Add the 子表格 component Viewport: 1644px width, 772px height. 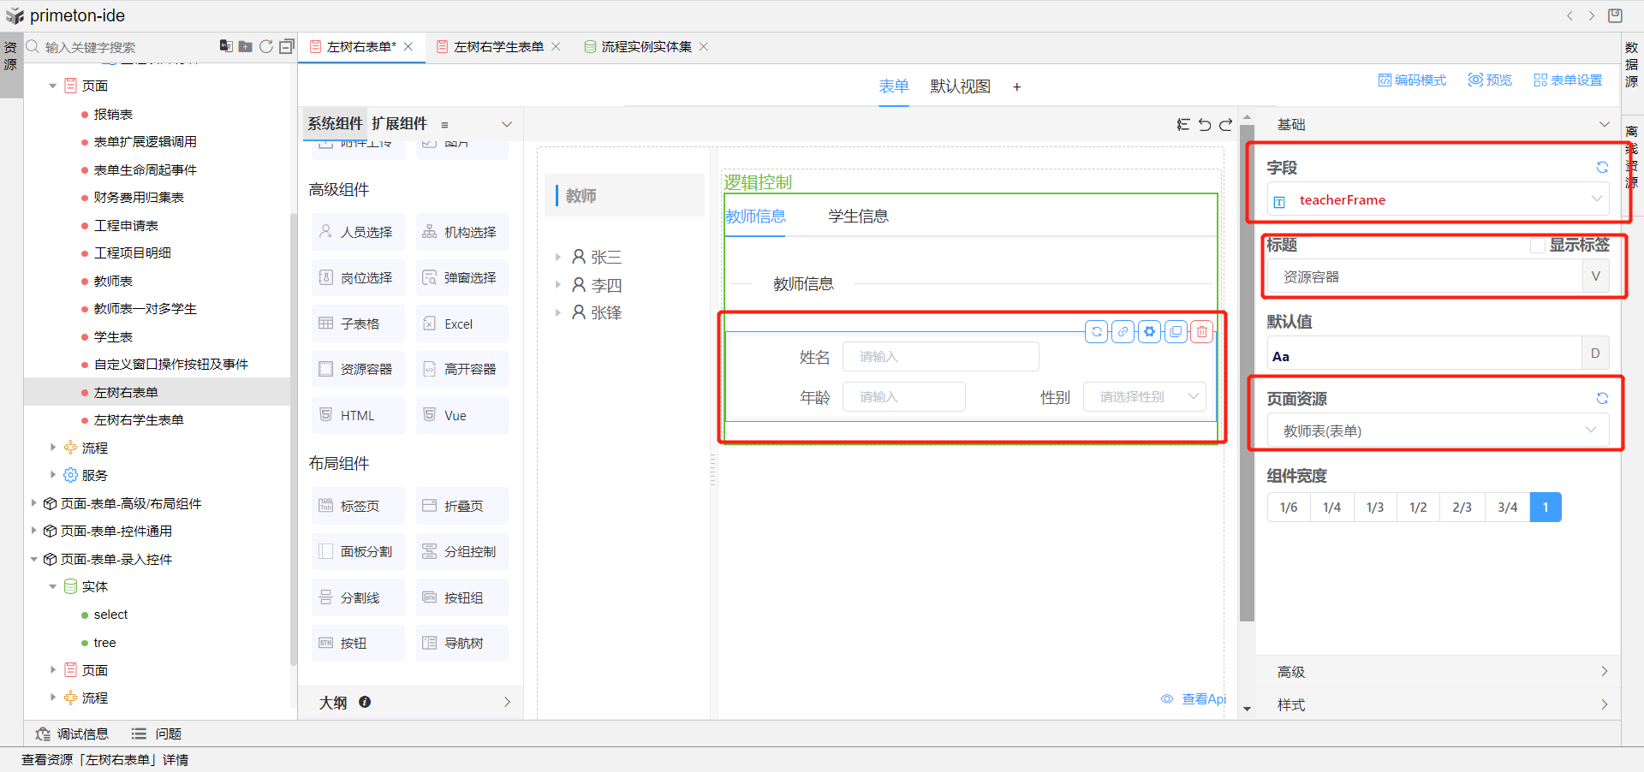point(358,324)
